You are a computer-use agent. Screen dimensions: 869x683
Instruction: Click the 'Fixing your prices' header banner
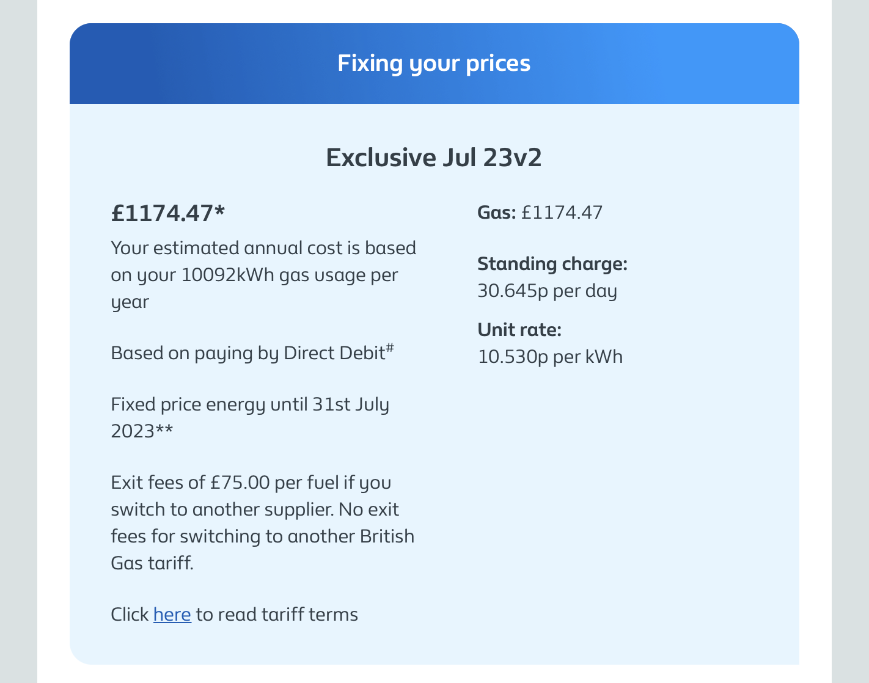point(434,64)
